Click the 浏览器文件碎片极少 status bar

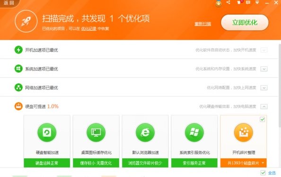145,163
